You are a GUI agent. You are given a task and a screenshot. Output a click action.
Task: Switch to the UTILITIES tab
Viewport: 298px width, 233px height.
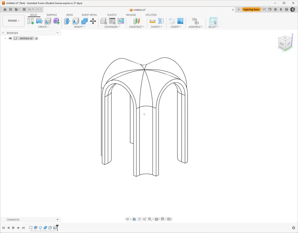pyautogui.click(x=151, y=15)
